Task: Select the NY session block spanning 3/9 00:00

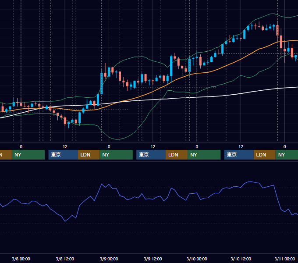Action: click(116, 155)
